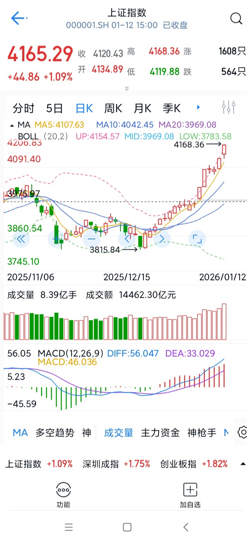Open the search magnifier icon

point(236,18)
